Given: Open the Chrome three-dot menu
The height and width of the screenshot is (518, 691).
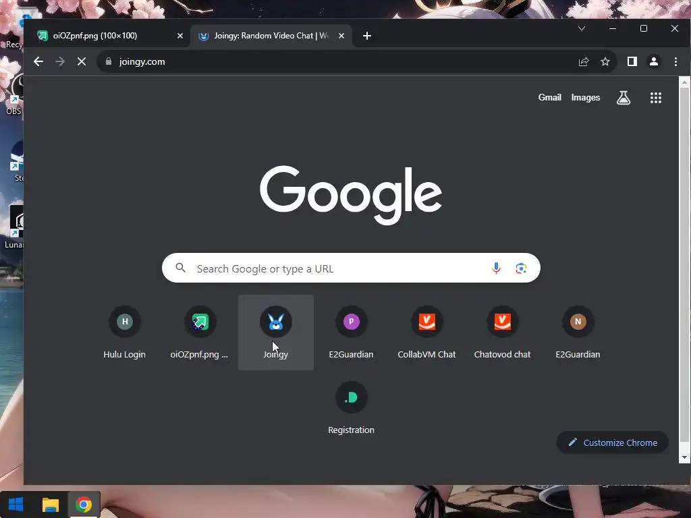Looking at the screenshot, I should pos(675,61).
